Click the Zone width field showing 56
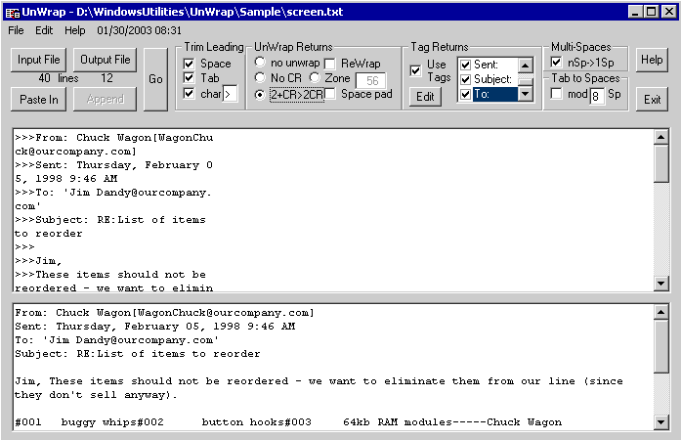681x440 pixels. tap(371, 81)
